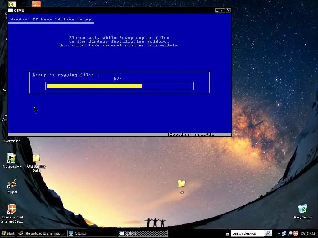Switch to the QtEmu taskbar button
Viewport: 318px width, 238px height.
point(92,233)
